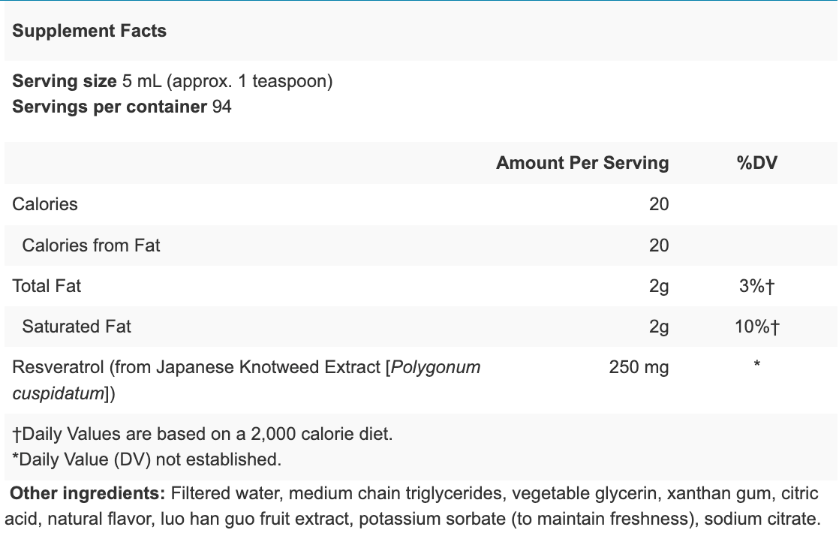Click the Total Fat row label

[47, 286]
